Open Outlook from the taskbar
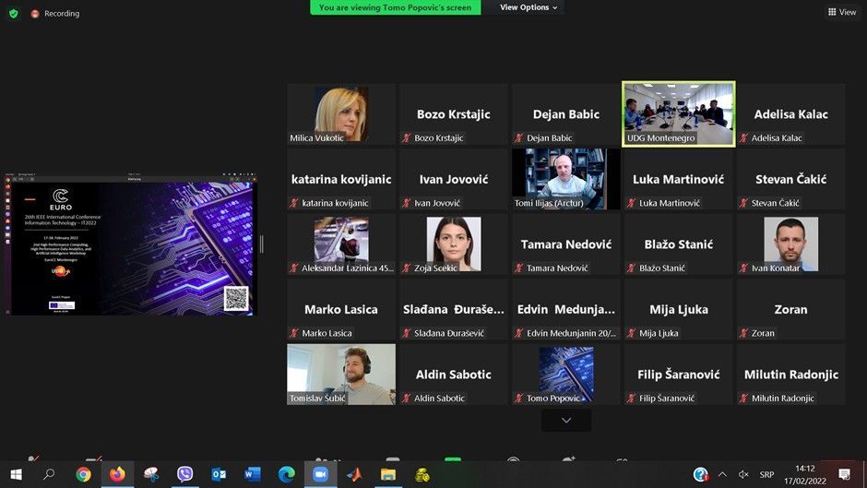Viewport: 867px width, 488px height. coord(219,474)
